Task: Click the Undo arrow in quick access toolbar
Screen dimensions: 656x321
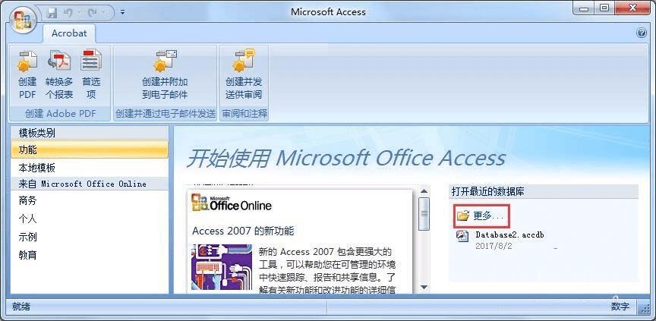Action: (x=68, y=13)
